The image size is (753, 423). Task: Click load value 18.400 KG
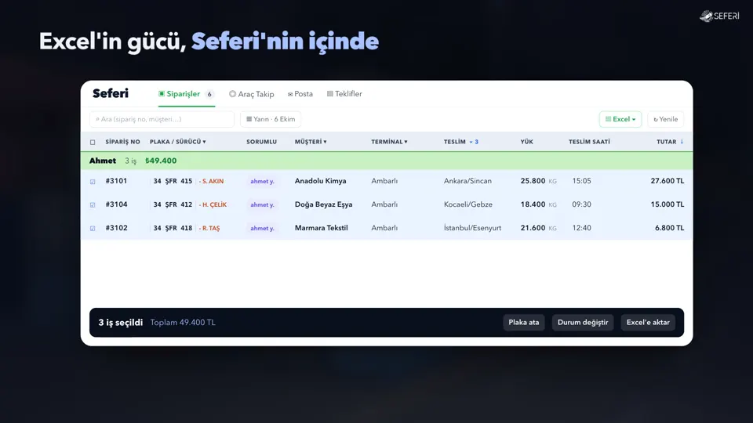(538, 204)
